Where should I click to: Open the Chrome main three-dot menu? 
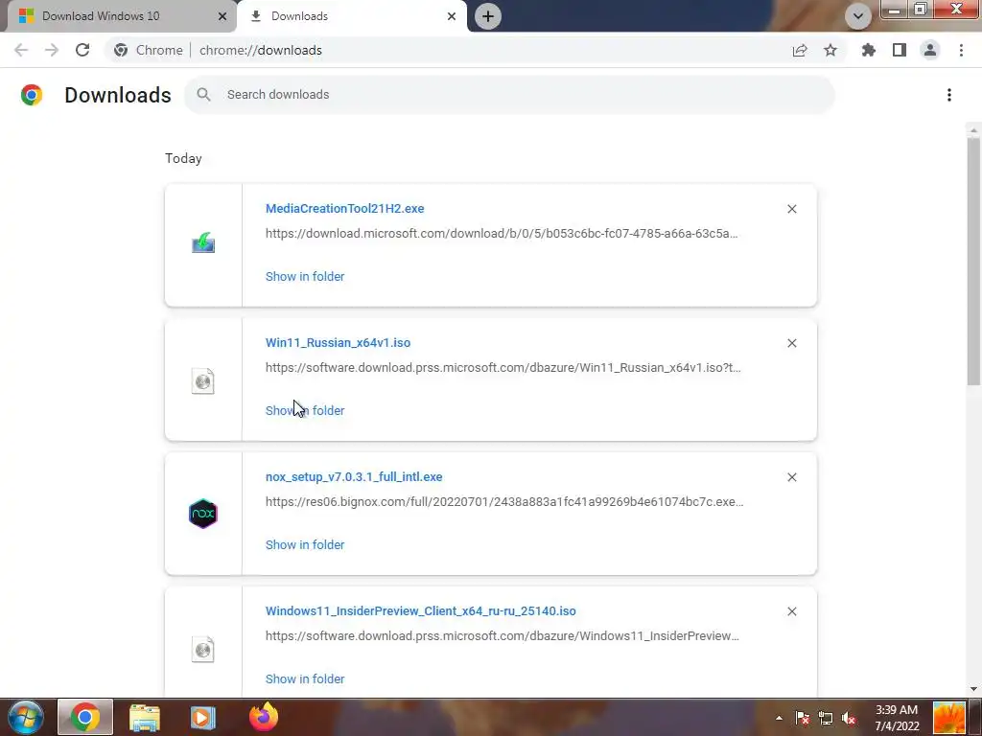961,50
